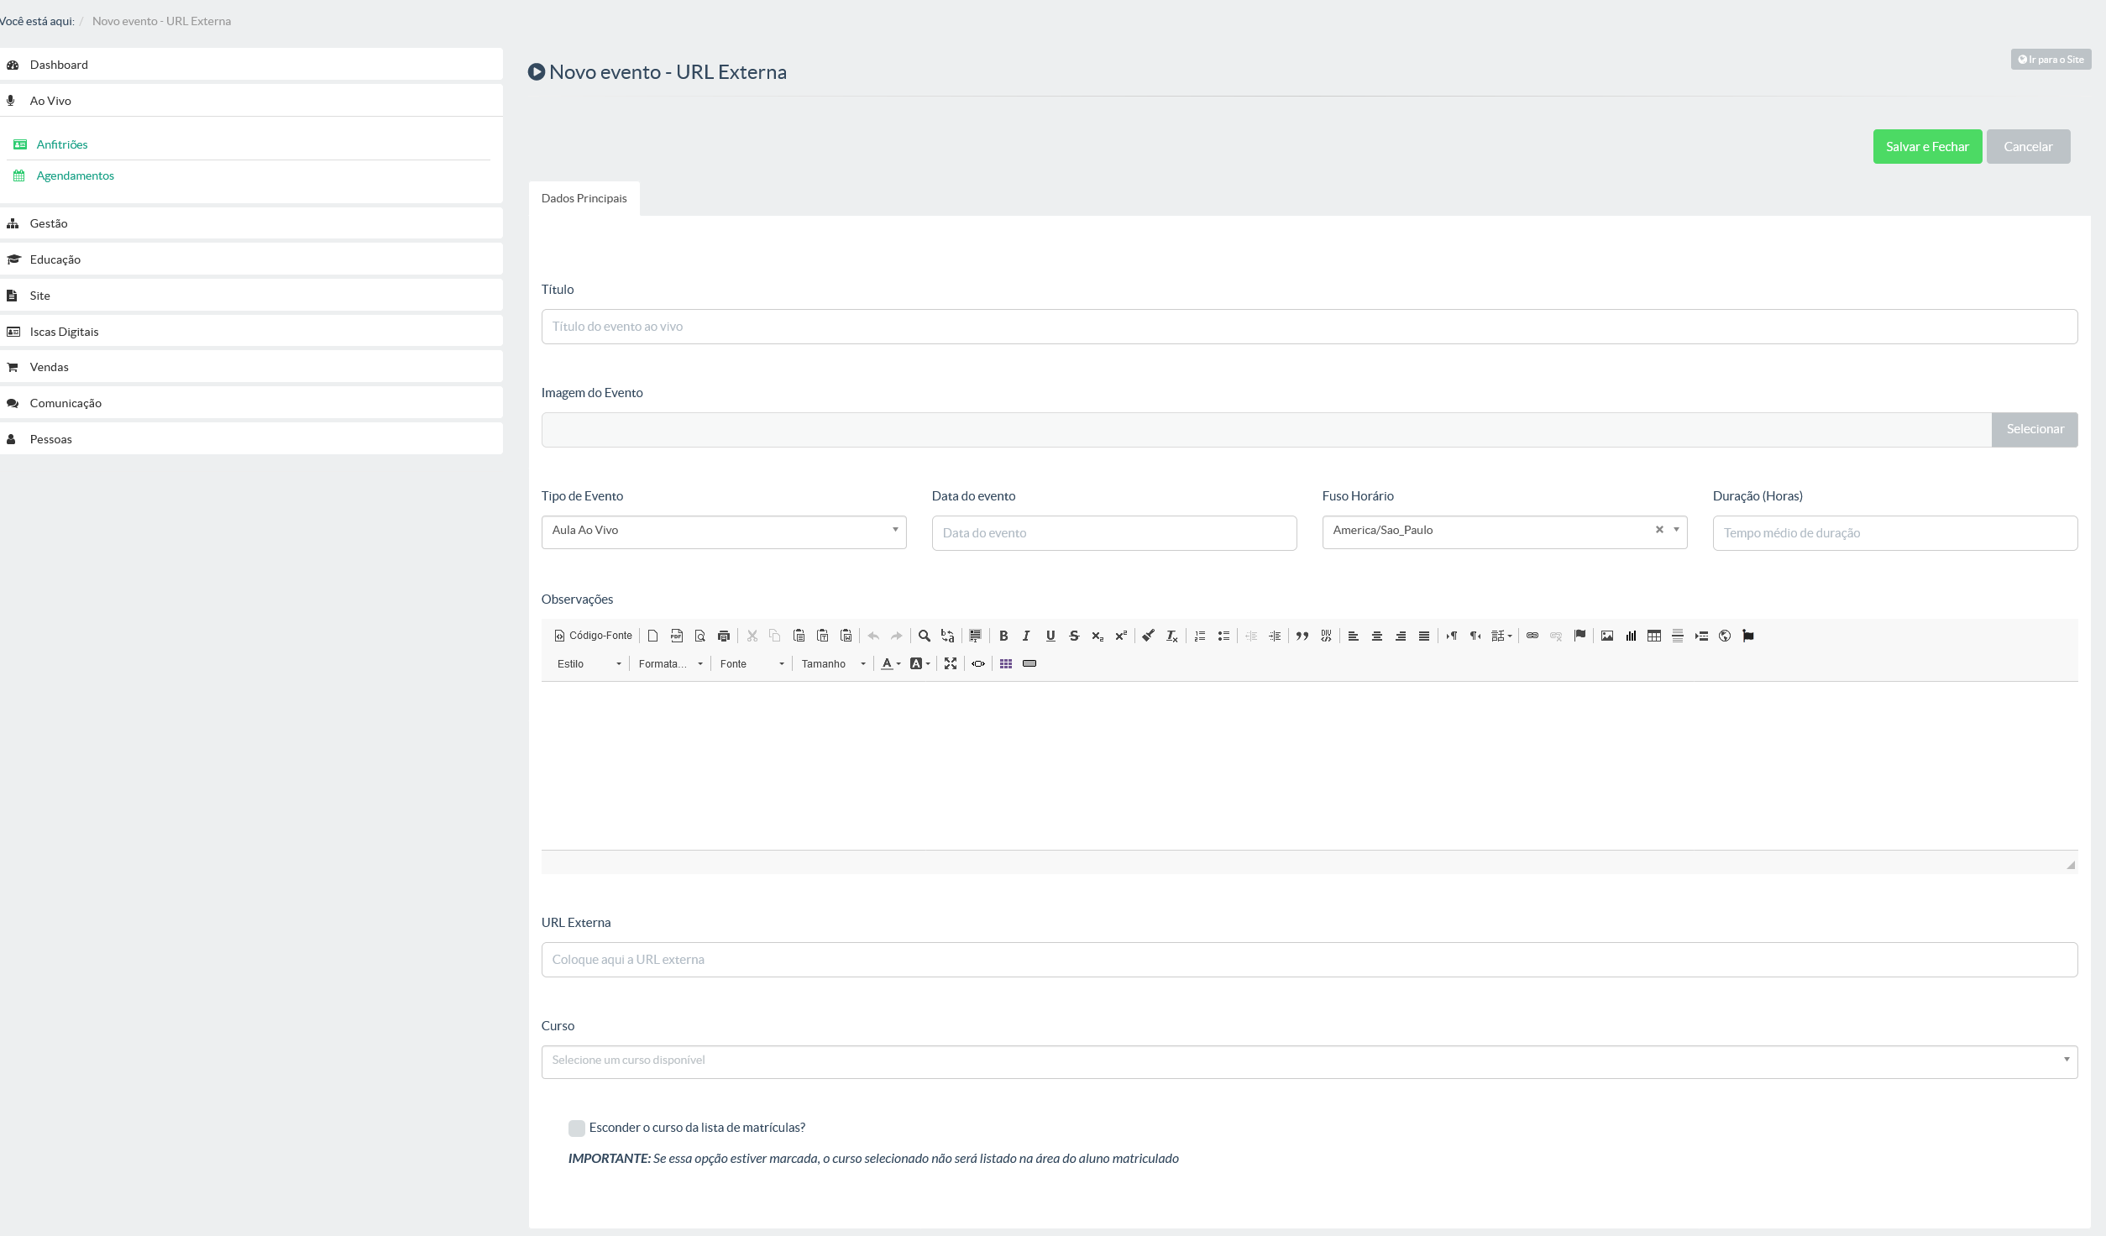This screenshot has width=2106, height=1236.
Task: Click the italic formatting icon
Action: tap(1026, 636)
